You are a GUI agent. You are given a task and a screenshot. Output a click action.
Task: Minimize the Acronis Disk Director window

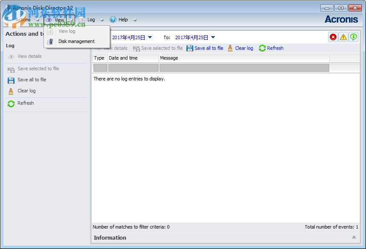point(327,8)
